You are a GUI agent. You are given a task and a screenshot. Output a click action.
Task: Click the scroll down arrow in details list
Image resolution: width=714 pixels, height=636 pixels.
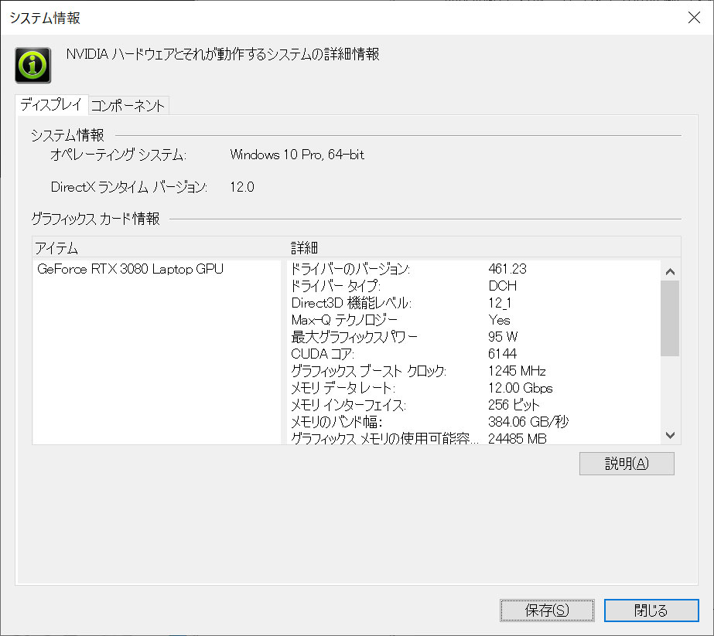pos(670,435)
